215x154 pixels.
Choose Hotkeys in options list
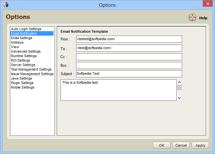(x=32, y=42)
